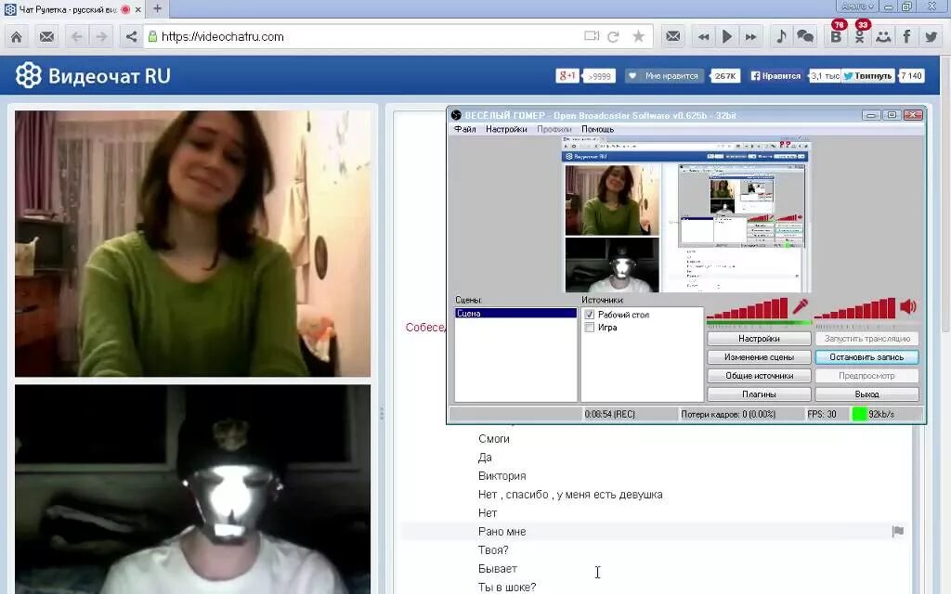Click the message Нет , спасибо , у меня есть девушка
Viewport: 951px width, 594px height.
[570, 495]
